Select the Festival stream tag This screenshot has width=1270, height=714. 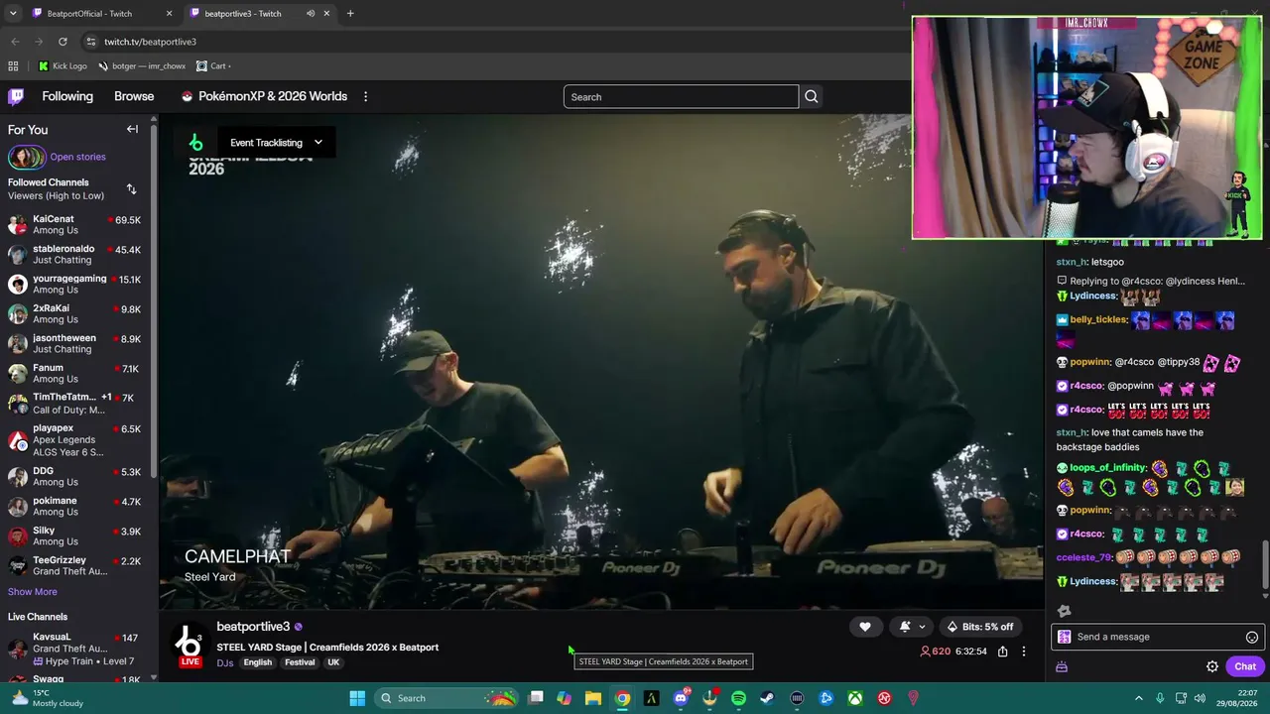tap(300, 662)
